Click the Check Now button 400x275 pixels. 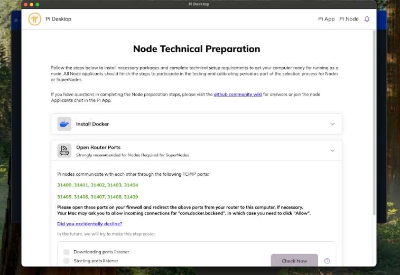[x=294, y=261]
